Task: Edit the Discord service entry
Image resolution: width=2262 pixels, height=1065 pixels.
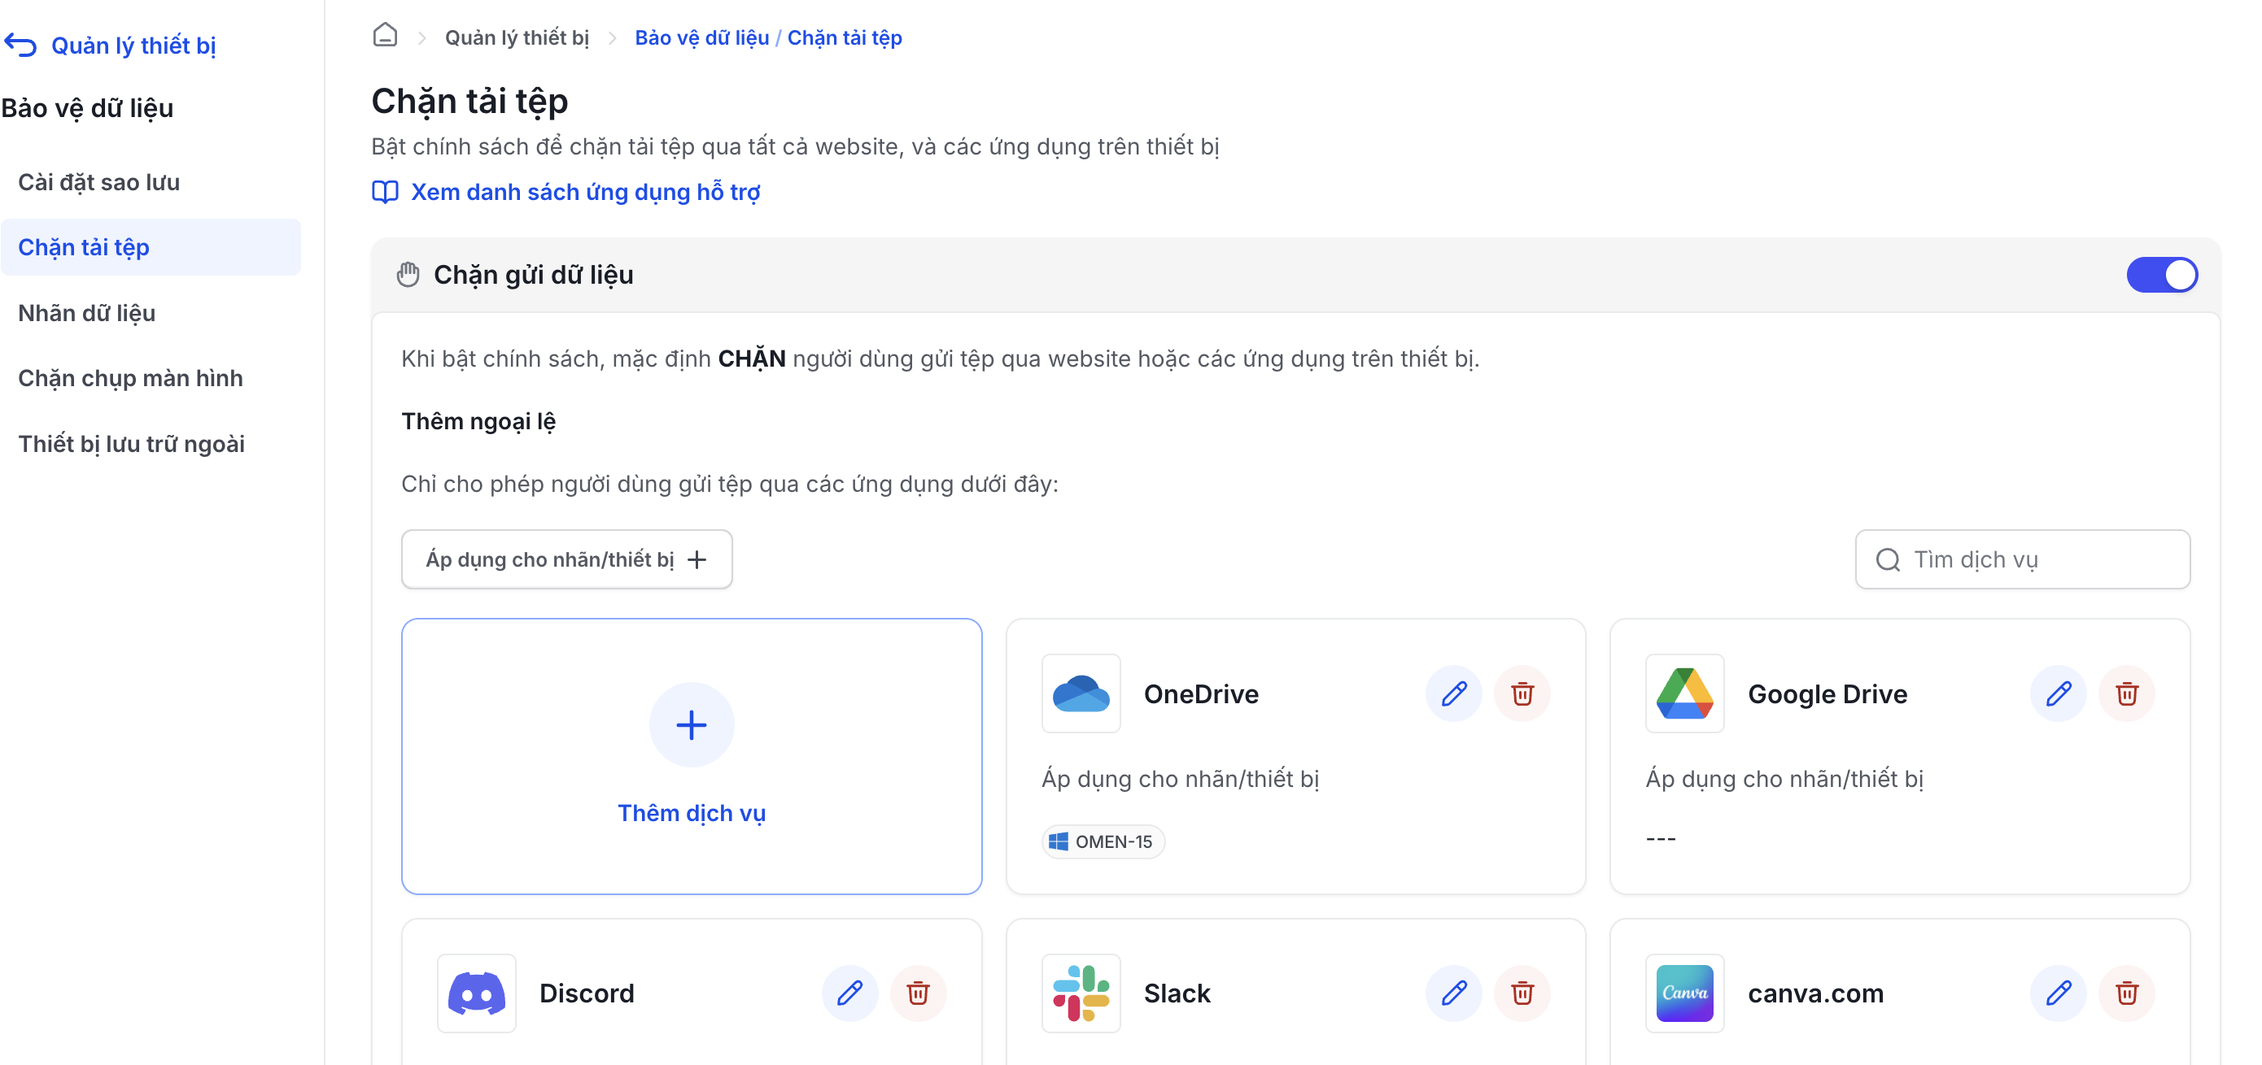Action: [849, 993]
